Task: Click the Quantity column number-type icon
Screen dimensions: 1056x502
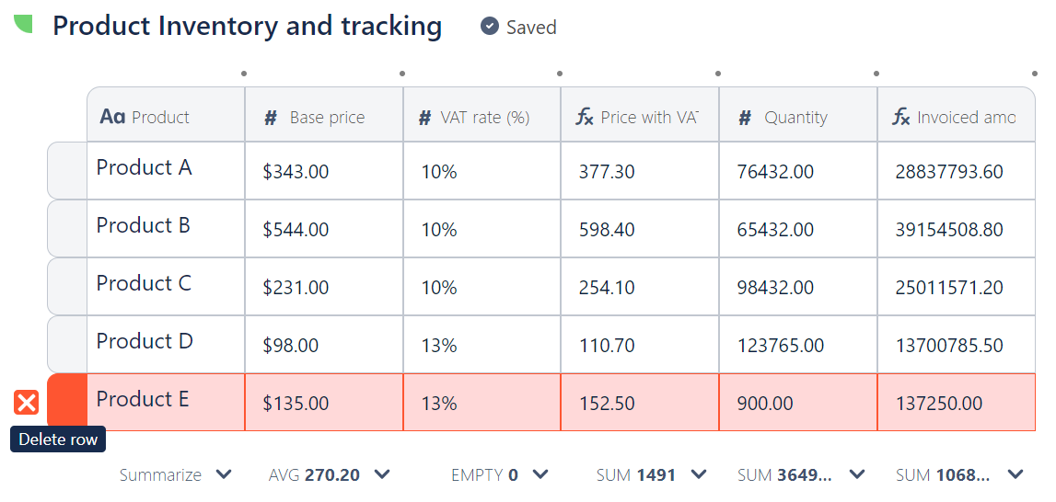Action: [746, 118]
